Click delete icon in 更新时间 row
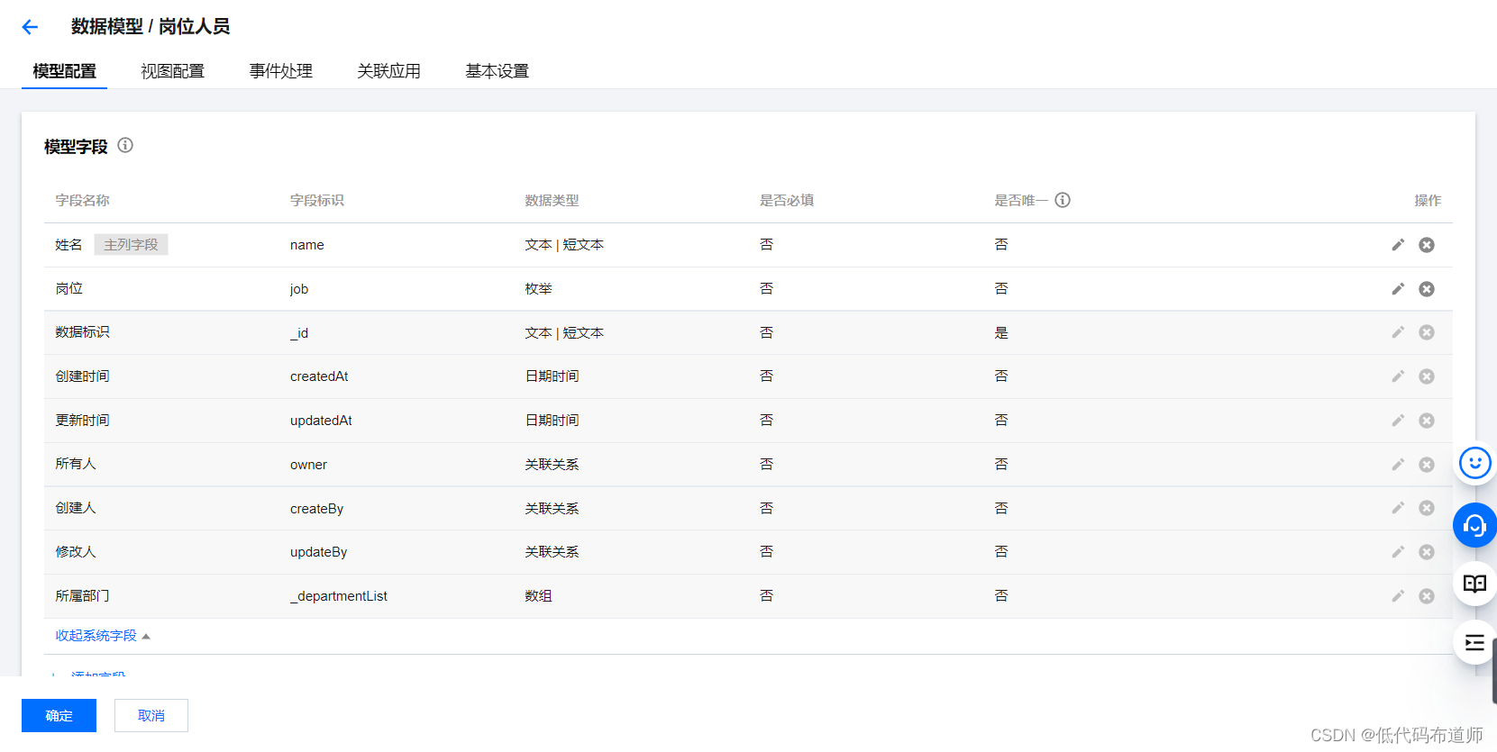This screenshot has width=1497, height=752. 1427,421
